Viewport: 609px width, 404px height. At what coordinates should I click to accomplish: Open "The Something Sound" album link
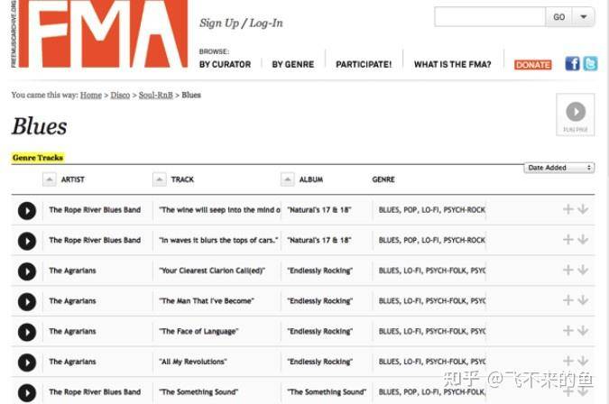pyautogui.click(x=327, y=392)
